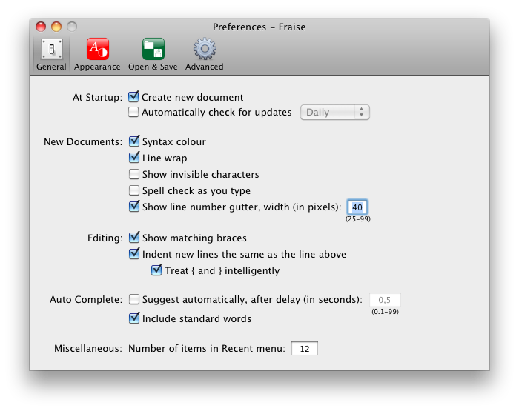Toggle Indent new lines same as above

134,253
